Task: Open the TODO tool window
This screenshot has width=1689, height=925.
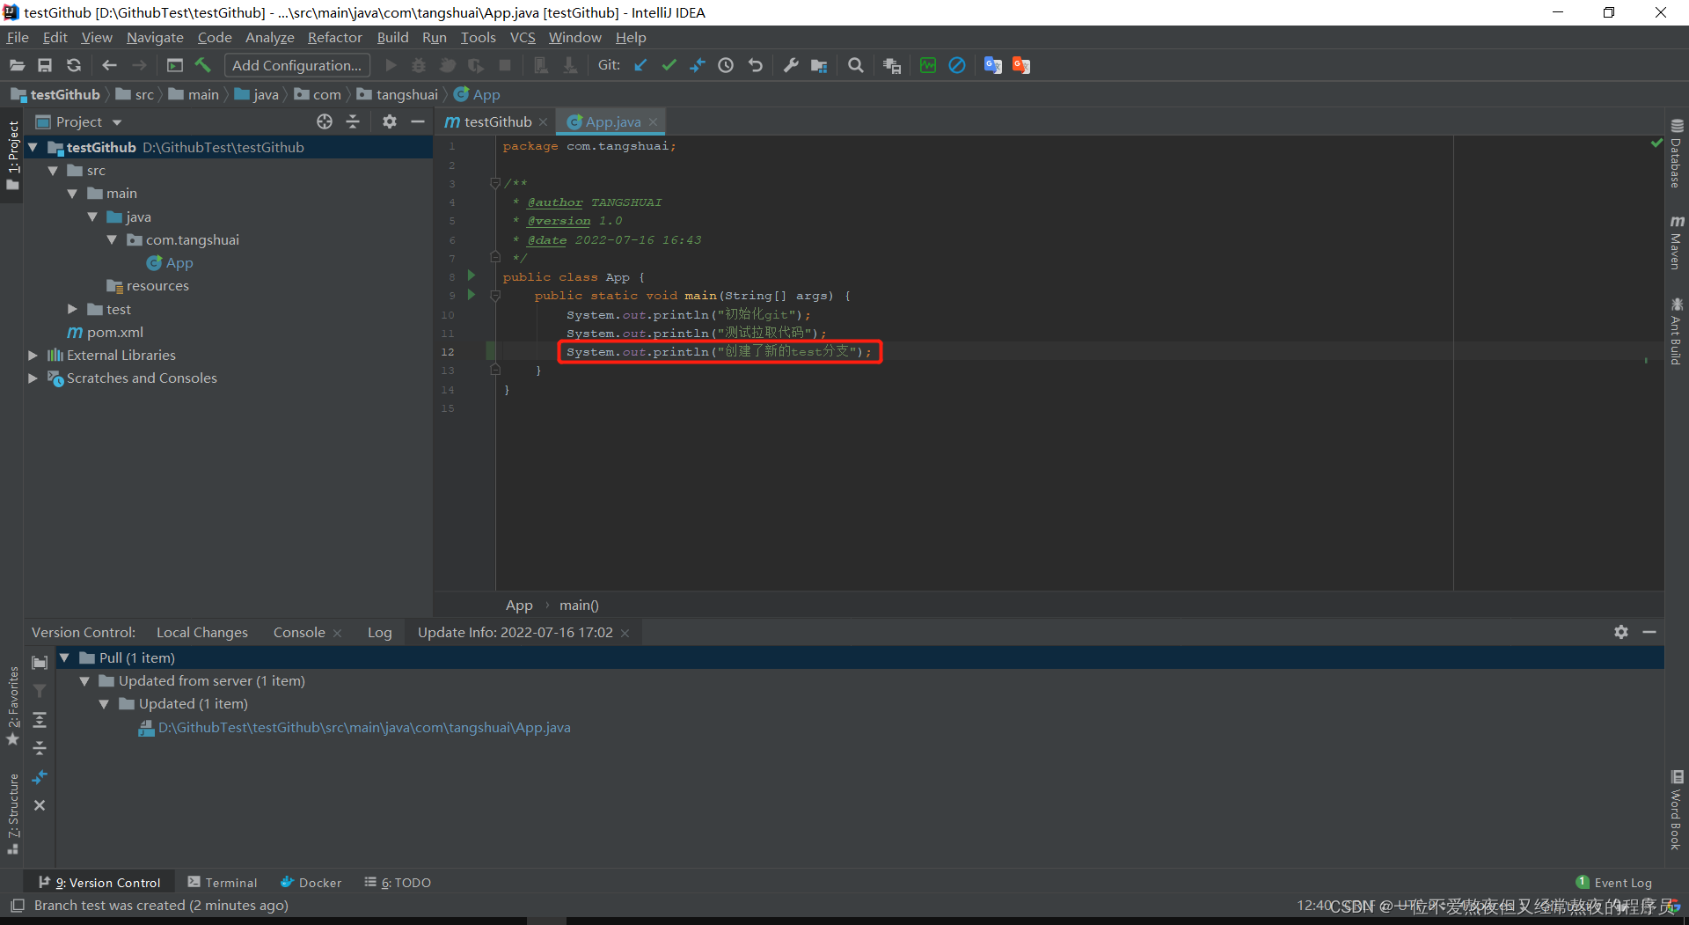Action: pyautogui.click(x=398, y=882)
